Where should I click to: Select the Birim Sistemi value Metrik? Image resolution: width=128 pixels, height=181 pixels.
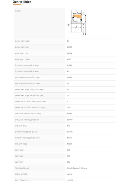click(x=69, y=174)
